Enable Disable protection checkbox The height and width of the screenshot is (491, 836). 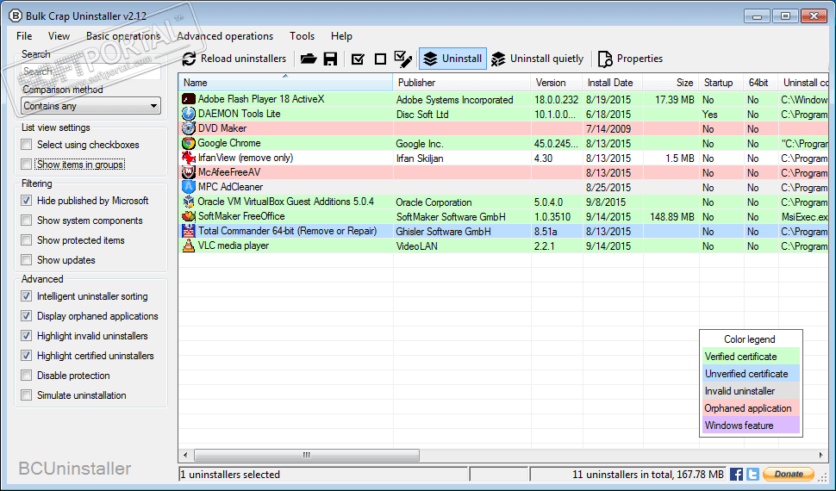tap(26, 376)
